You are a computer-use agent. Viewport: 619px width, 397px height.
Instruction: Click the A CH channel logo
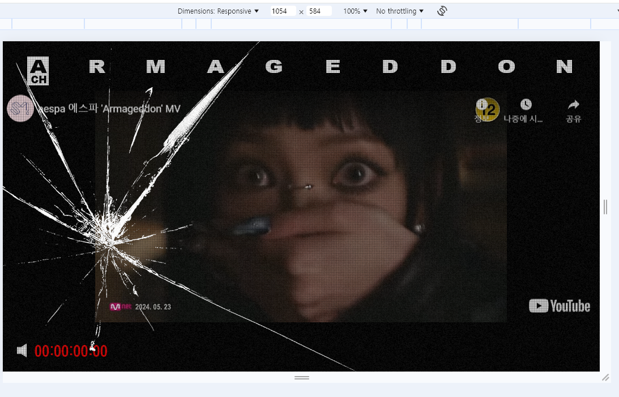pos(38,71)
